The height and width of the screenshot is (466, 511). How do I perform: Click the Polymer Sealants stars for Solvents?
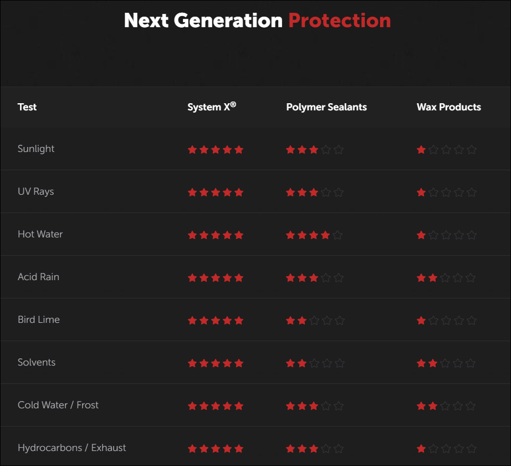pos(315,363)
